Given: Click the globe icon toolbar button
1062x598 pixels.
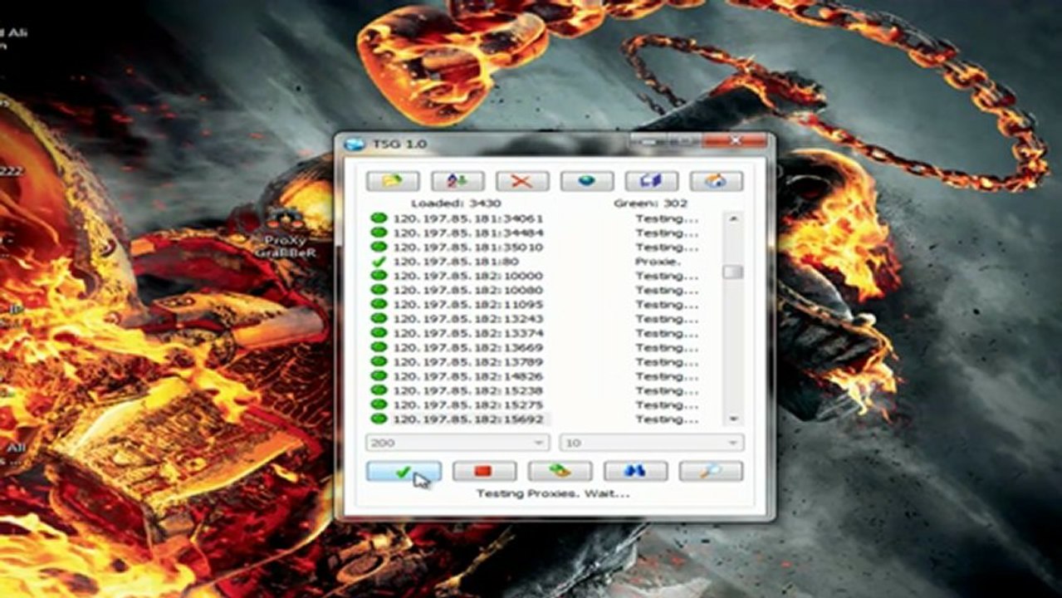Looking at the screenshot, I should coord(587,181).
